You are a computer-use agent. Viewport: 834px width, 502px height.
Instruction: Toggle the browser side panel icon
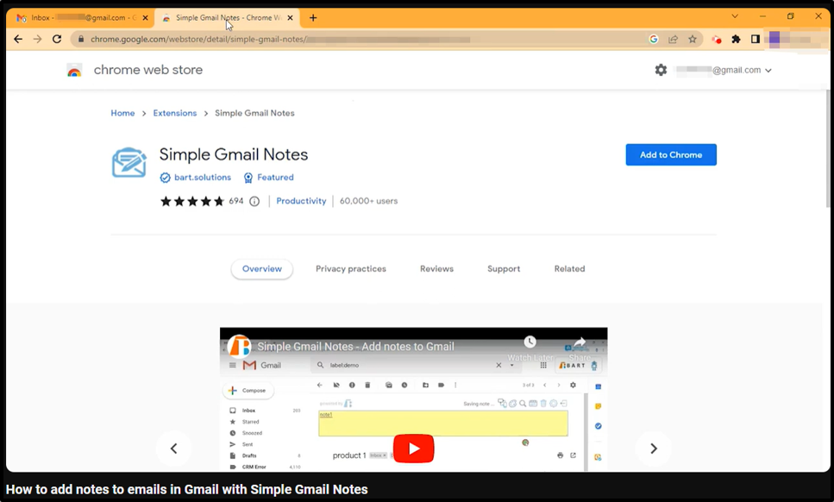click(756, 39)
